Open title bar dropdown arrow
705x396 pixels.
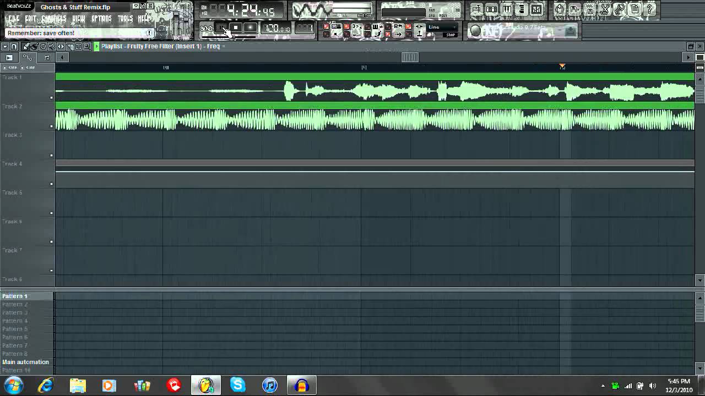pyautogui.click(x=135, y=6)
